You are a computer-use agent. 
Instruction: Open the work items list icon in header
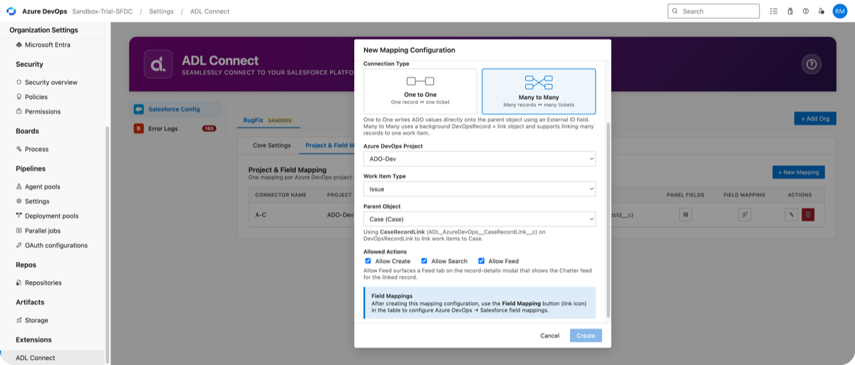tap(774, 11)
